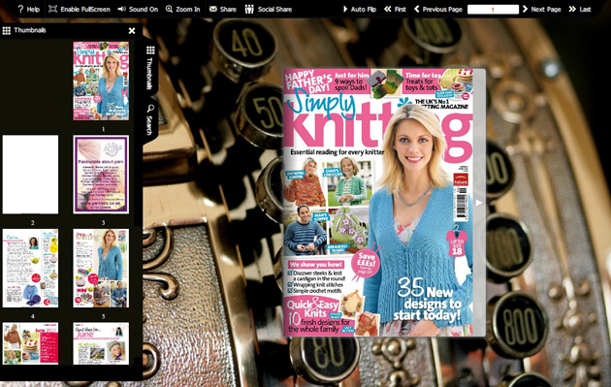Click the Social Share people icon

pyautogui.click(x=249, y=9)
